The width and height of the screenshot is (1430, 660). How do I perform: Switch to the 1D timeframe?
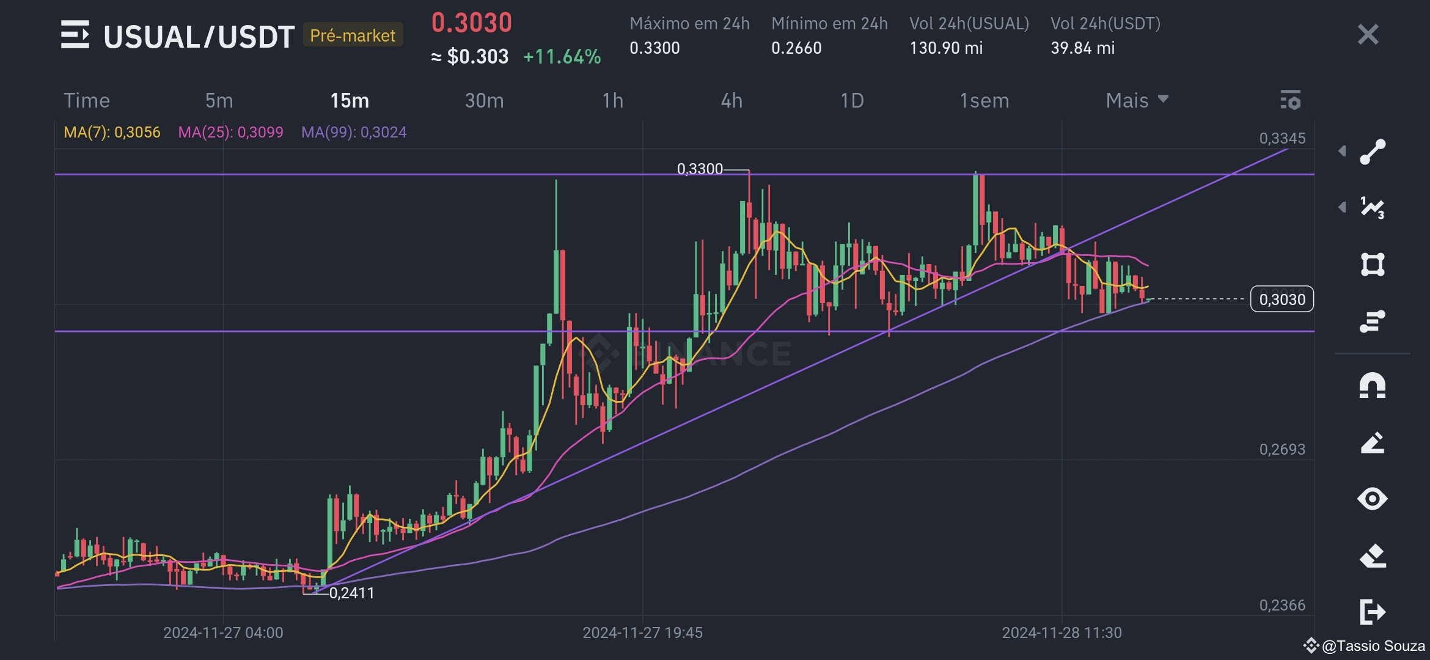click(852, 100)
